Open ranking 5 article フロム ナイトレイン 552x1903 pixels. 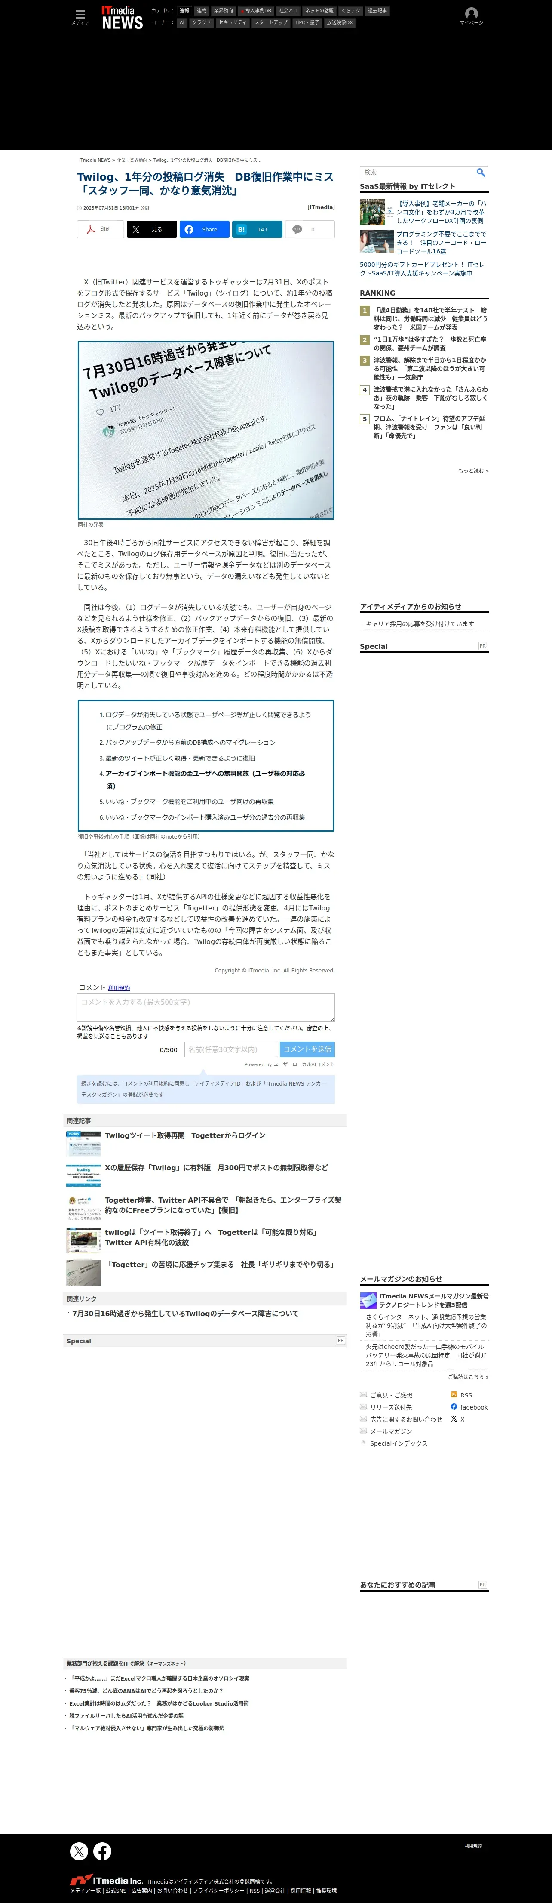click(x=430, y=427)
